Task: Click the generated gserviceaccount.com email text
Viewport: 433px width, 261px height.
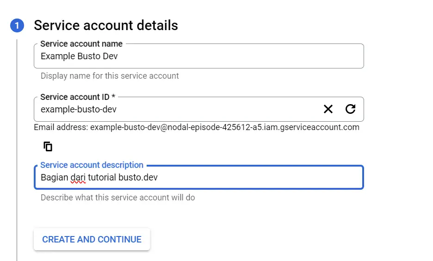Action: point(225,127)
